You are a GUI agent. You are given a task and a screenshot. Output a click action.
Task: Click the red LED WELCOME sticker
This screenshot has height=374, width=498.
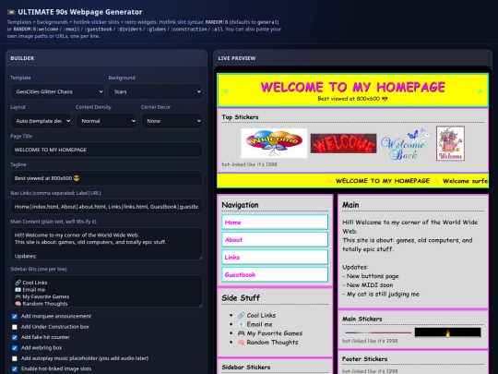(343, 143)
